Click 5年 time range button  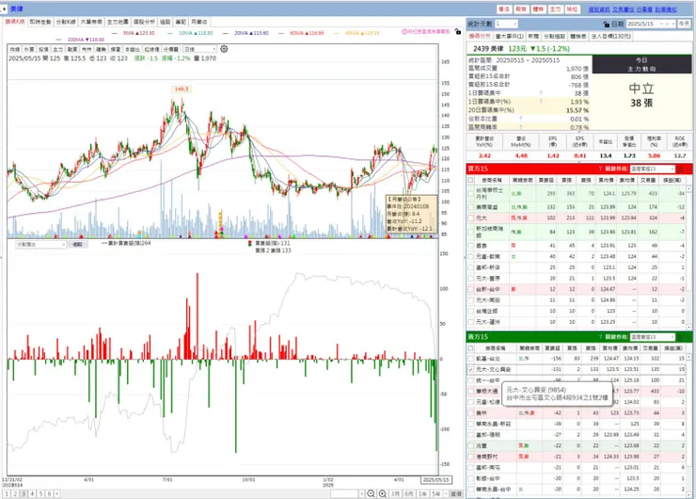[x=436, y=493]
